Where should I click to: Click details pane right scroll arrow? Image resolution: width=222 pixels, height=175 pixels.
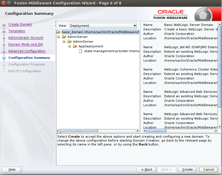point(216,131)
